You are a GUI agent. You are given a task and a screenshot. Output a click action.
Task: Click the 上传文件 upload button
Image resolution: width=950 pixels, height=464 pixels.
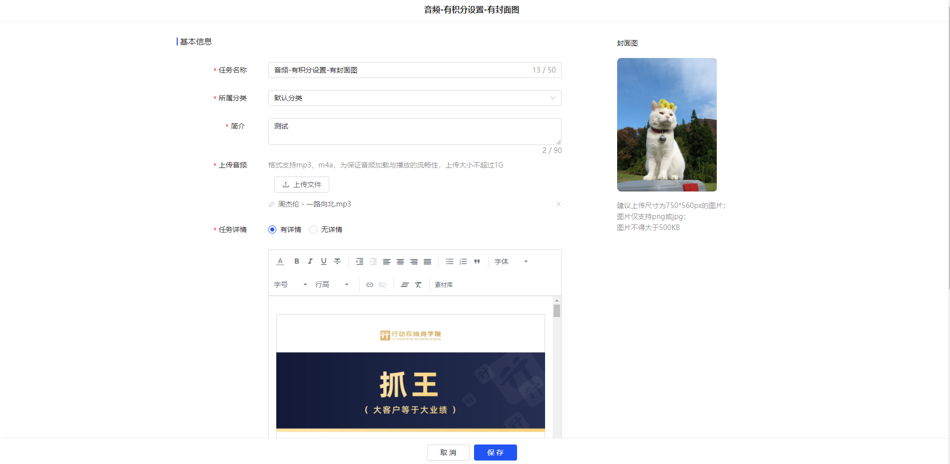(x=302, y=184)
